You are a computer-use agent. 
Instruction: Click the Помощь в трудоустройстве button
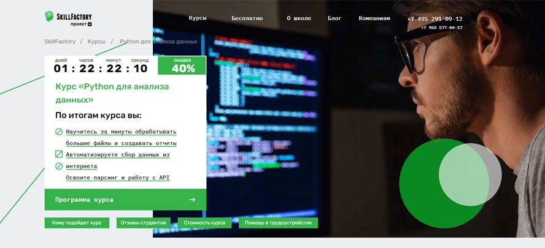tap(278, 223)
